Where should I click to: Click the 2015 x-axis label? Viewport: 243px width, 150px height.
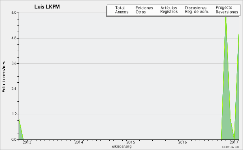coord(131,142)
